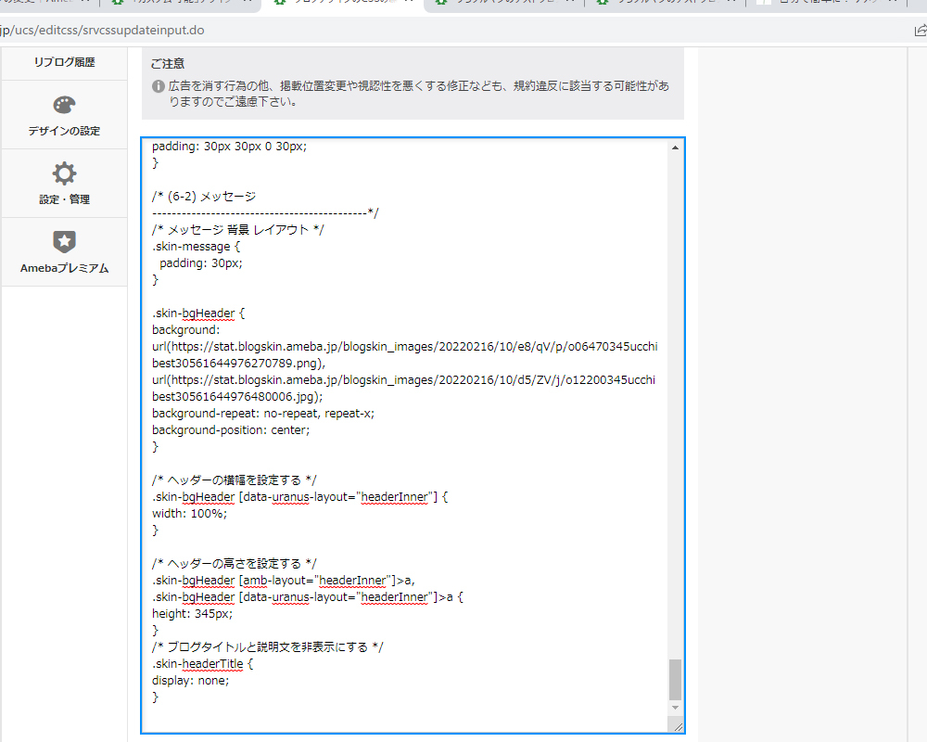Click the info icon in the ご注意 notice
The height and width of the screenshot is (742, 927).
(159, 86)
